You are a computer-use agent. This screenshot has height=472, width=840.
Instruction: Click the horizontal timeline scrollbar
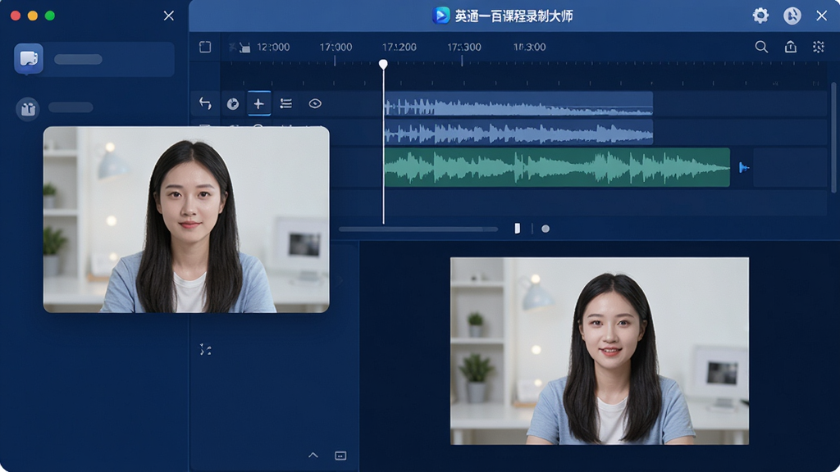[x=418, y=229]
